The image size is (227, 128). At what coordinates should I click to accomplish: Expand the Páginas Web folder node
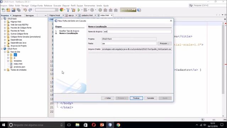coord(5,22)
